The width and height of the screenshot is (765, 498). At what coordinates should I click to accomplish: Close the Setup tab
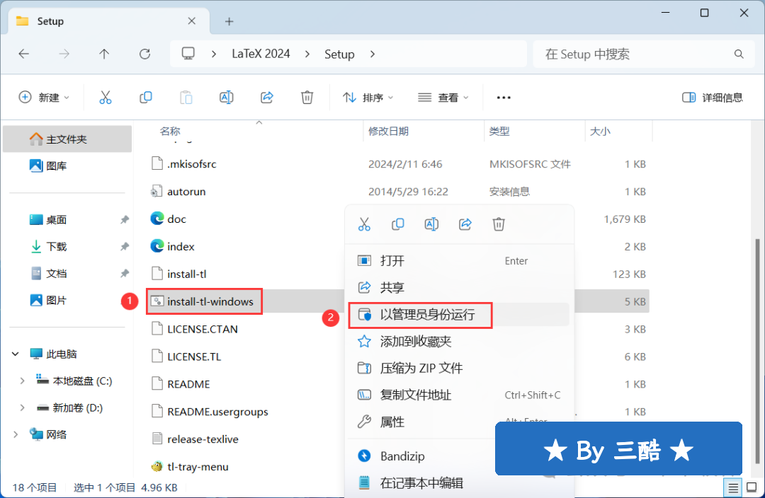coord(192,21)
